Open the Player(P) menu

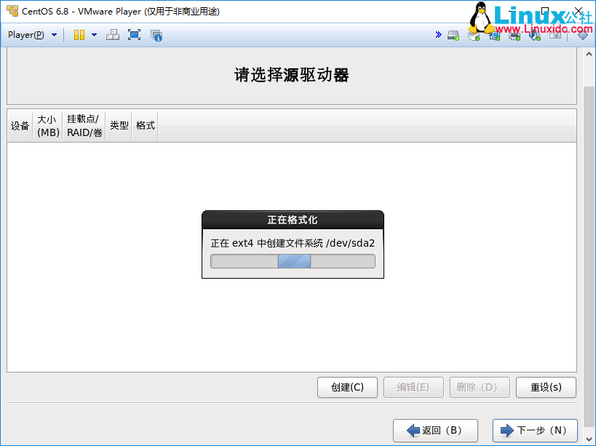[27, 34]
